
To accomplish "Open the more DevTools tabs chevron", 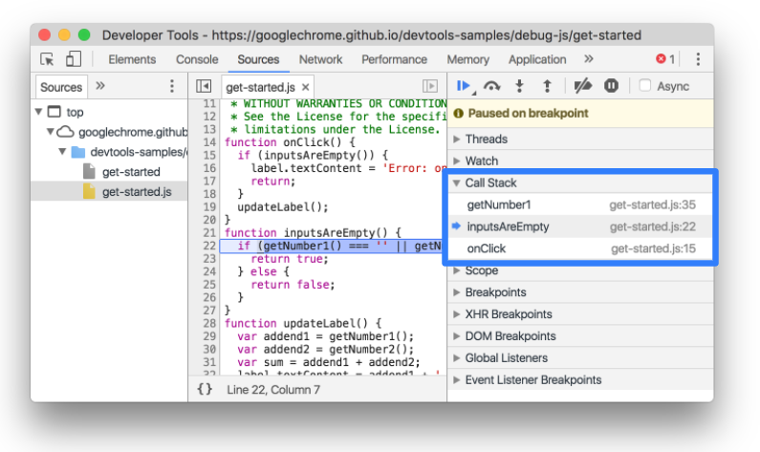I will (x=589, y=59).
